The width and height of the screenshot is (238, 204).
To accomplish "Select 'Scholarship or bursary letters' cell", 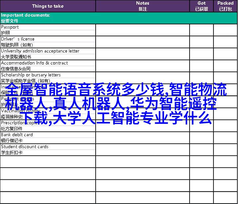I will coord(48,75).
